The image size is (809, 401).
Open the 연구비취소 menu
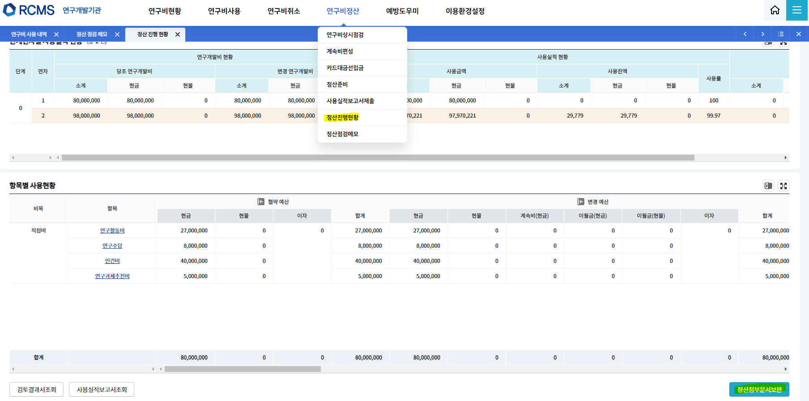pyautogui.click(x=284, y=11)
